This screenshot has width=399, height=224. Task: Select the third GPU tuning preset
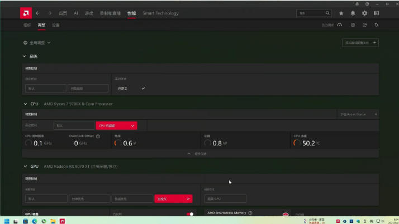pyautogui.click(x=132, y=198)
